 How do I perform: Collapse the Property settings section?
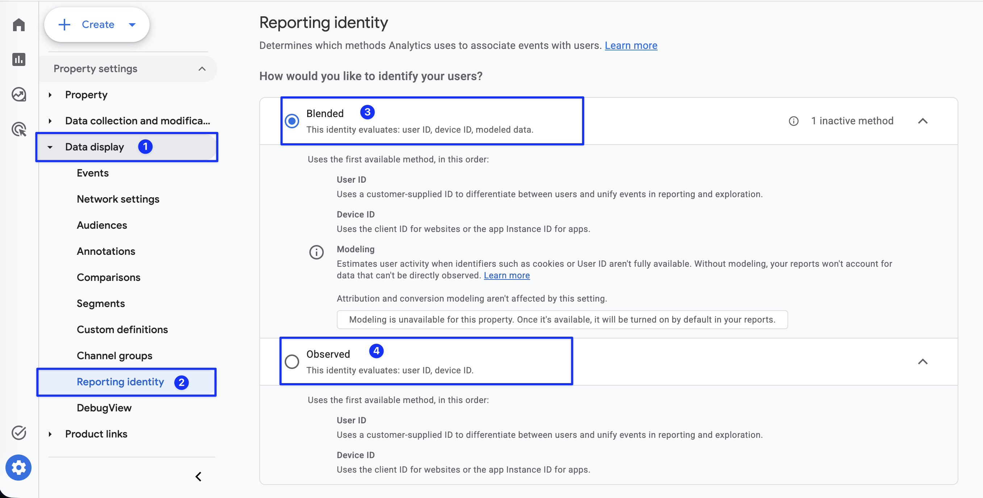[202, 69]
